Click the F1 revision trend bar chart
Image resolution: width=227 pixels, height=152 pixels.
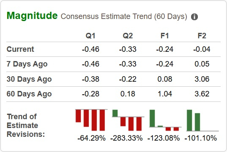point(165,120)
